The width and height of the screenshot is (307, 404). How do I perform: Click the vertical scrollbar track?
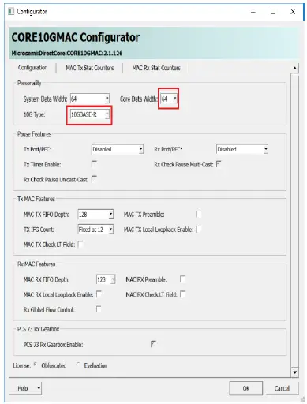[x=295, y=220]
